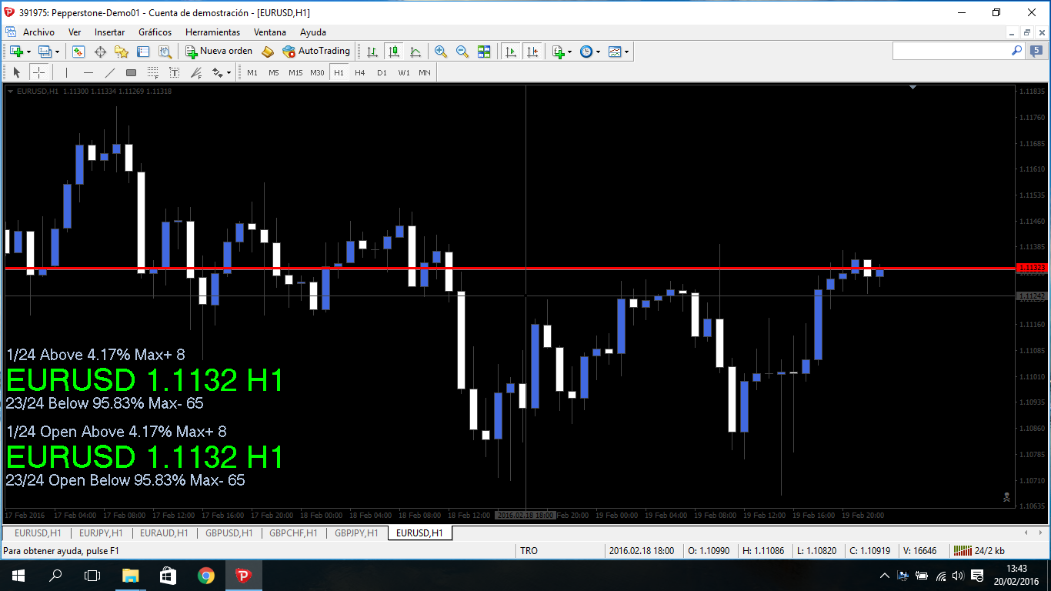Viewport: 1051px width, 591px height.
Task: Select the rectangle drawing tool
Action: [x=132, y=72]
